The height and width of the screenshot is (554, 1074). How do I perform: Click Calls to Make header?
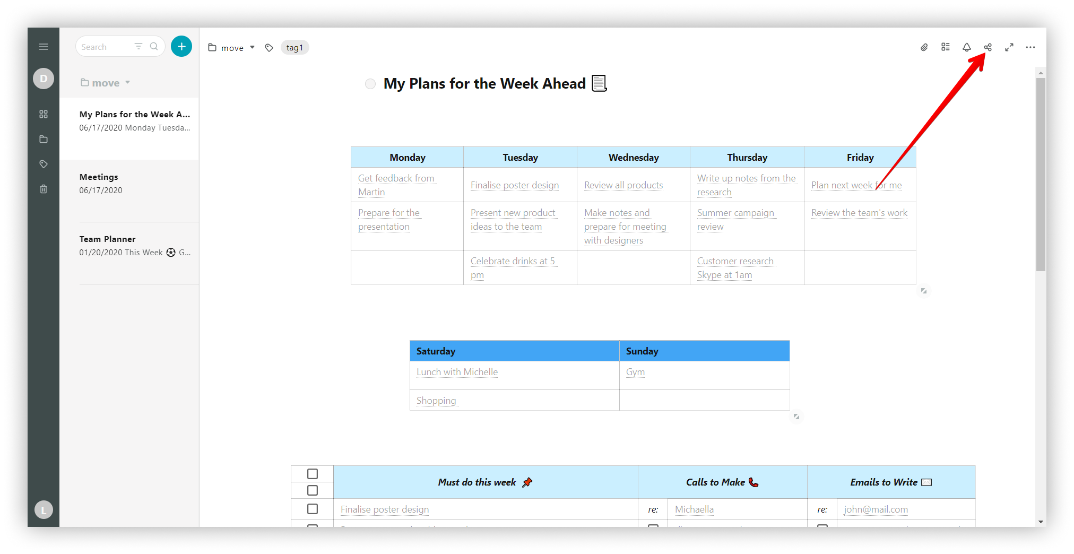tap(722, 482)
